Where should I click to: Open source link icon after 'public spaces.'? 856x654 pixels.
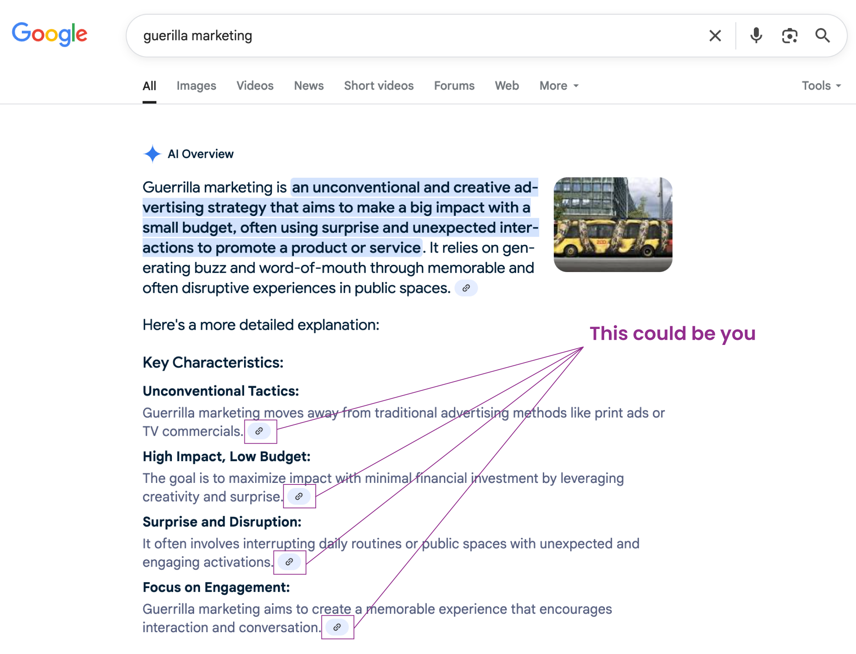pos(466,288)
